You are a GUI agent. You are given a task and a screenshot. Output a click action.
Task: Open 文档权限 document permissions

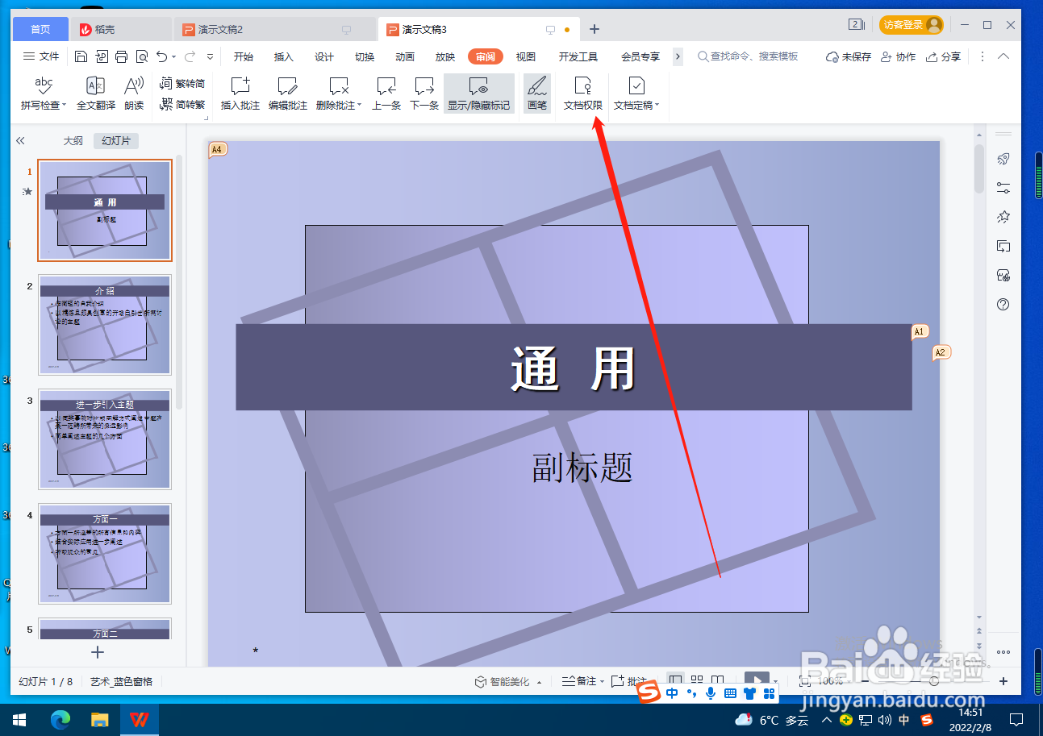tap(582, 93)
